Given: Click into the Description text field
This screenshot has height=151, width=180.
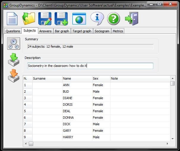Looking at the screenshot, I should 90,66.
